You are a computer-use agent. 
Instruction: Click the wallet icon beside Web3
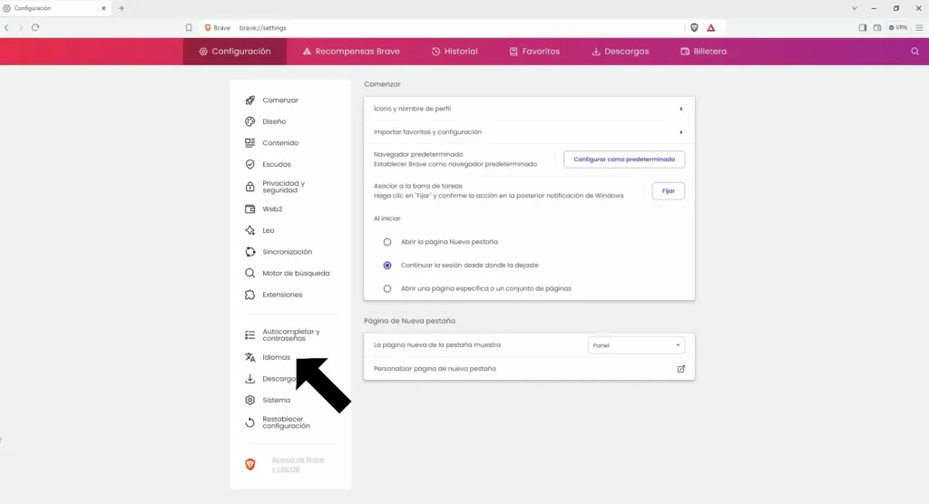[250, 209]
